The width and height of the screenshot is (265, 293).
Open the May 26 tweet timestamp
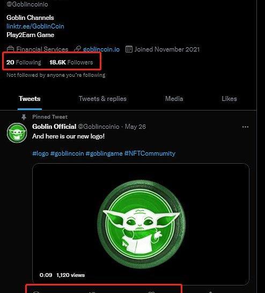(x=135, y=127)
